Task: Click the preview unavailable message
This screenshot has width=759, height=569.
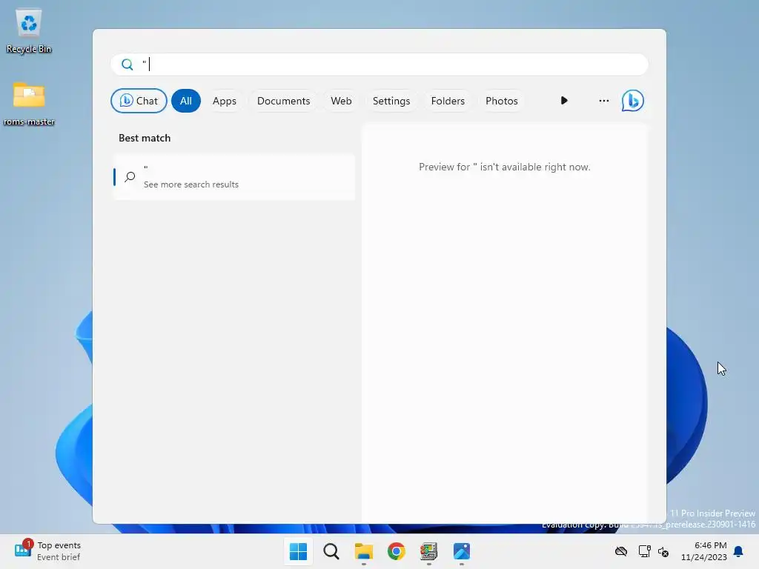Action: coord(504,167)
